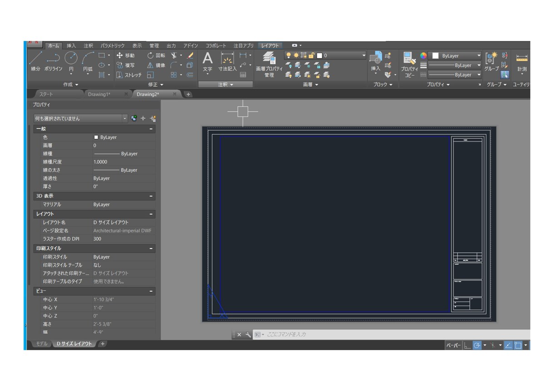Click the Erase tool icon
The image size is (554, 391).
(190, 55)
